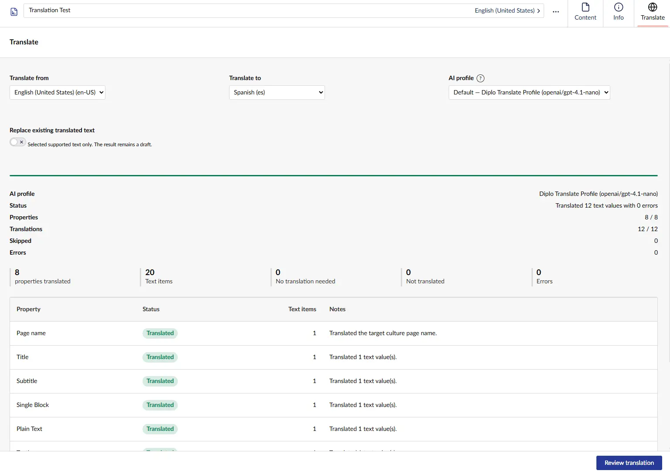Switch to the Translate tab

(x=653, y=12)
